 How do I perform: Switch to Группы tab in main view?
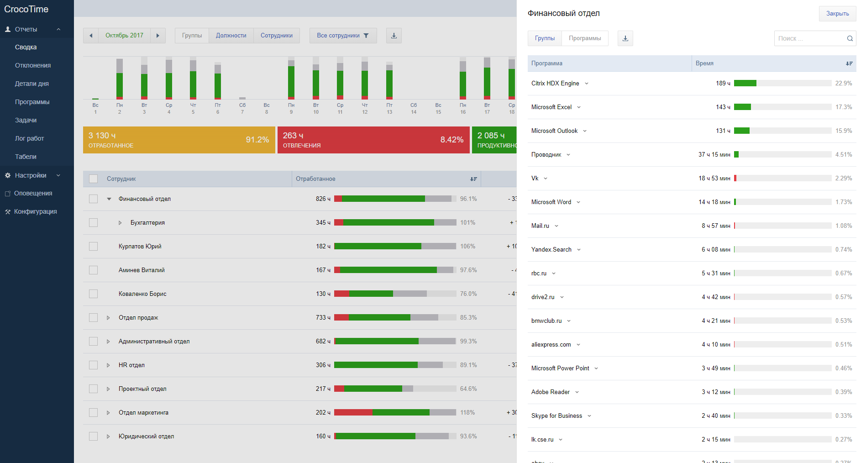192,36
